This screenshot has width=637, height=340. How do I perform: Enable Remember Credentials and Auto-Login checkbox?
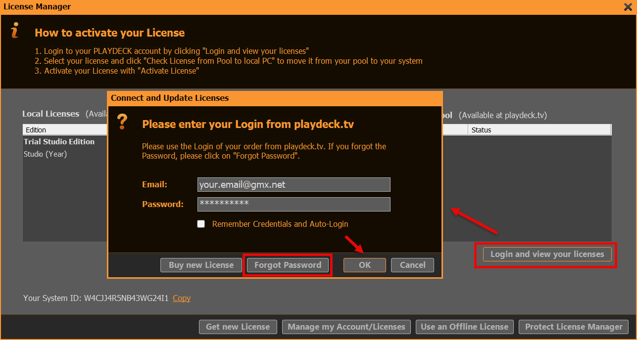[201, 224]
